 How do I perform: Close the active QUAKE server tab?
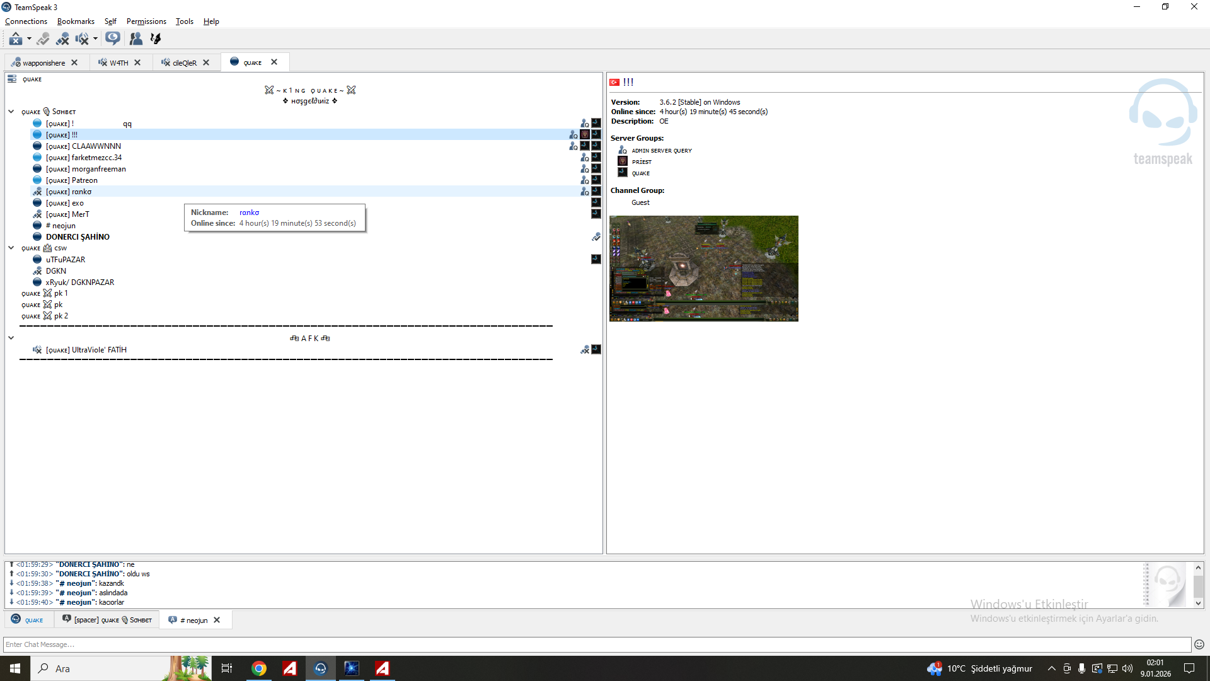(274, 62)
